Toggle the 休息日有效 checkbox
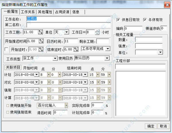Viewport: 172px width, 133px height. [119, 20]
